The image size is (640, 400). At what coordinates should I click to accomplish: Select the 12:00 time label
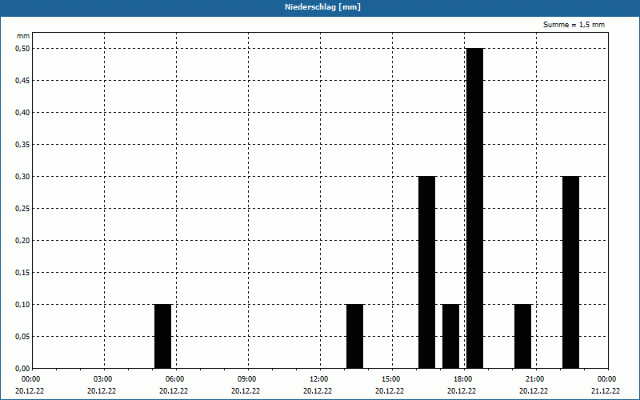click(x=318, y=379)
